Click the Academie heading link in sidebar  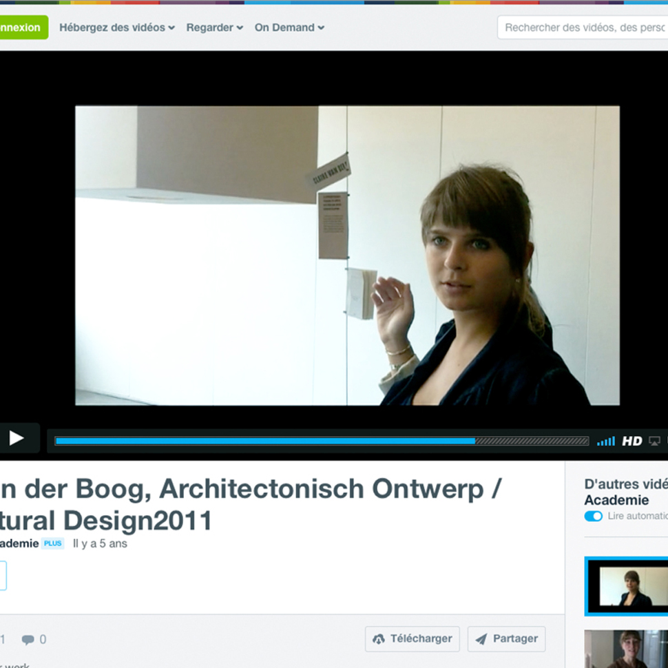(616, 500)
